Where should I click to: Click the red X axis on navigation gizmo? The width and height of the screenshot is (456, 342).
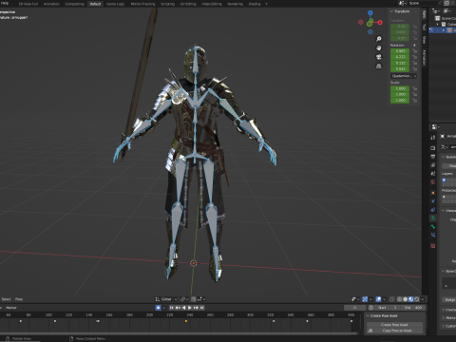[x=380, y=23]
